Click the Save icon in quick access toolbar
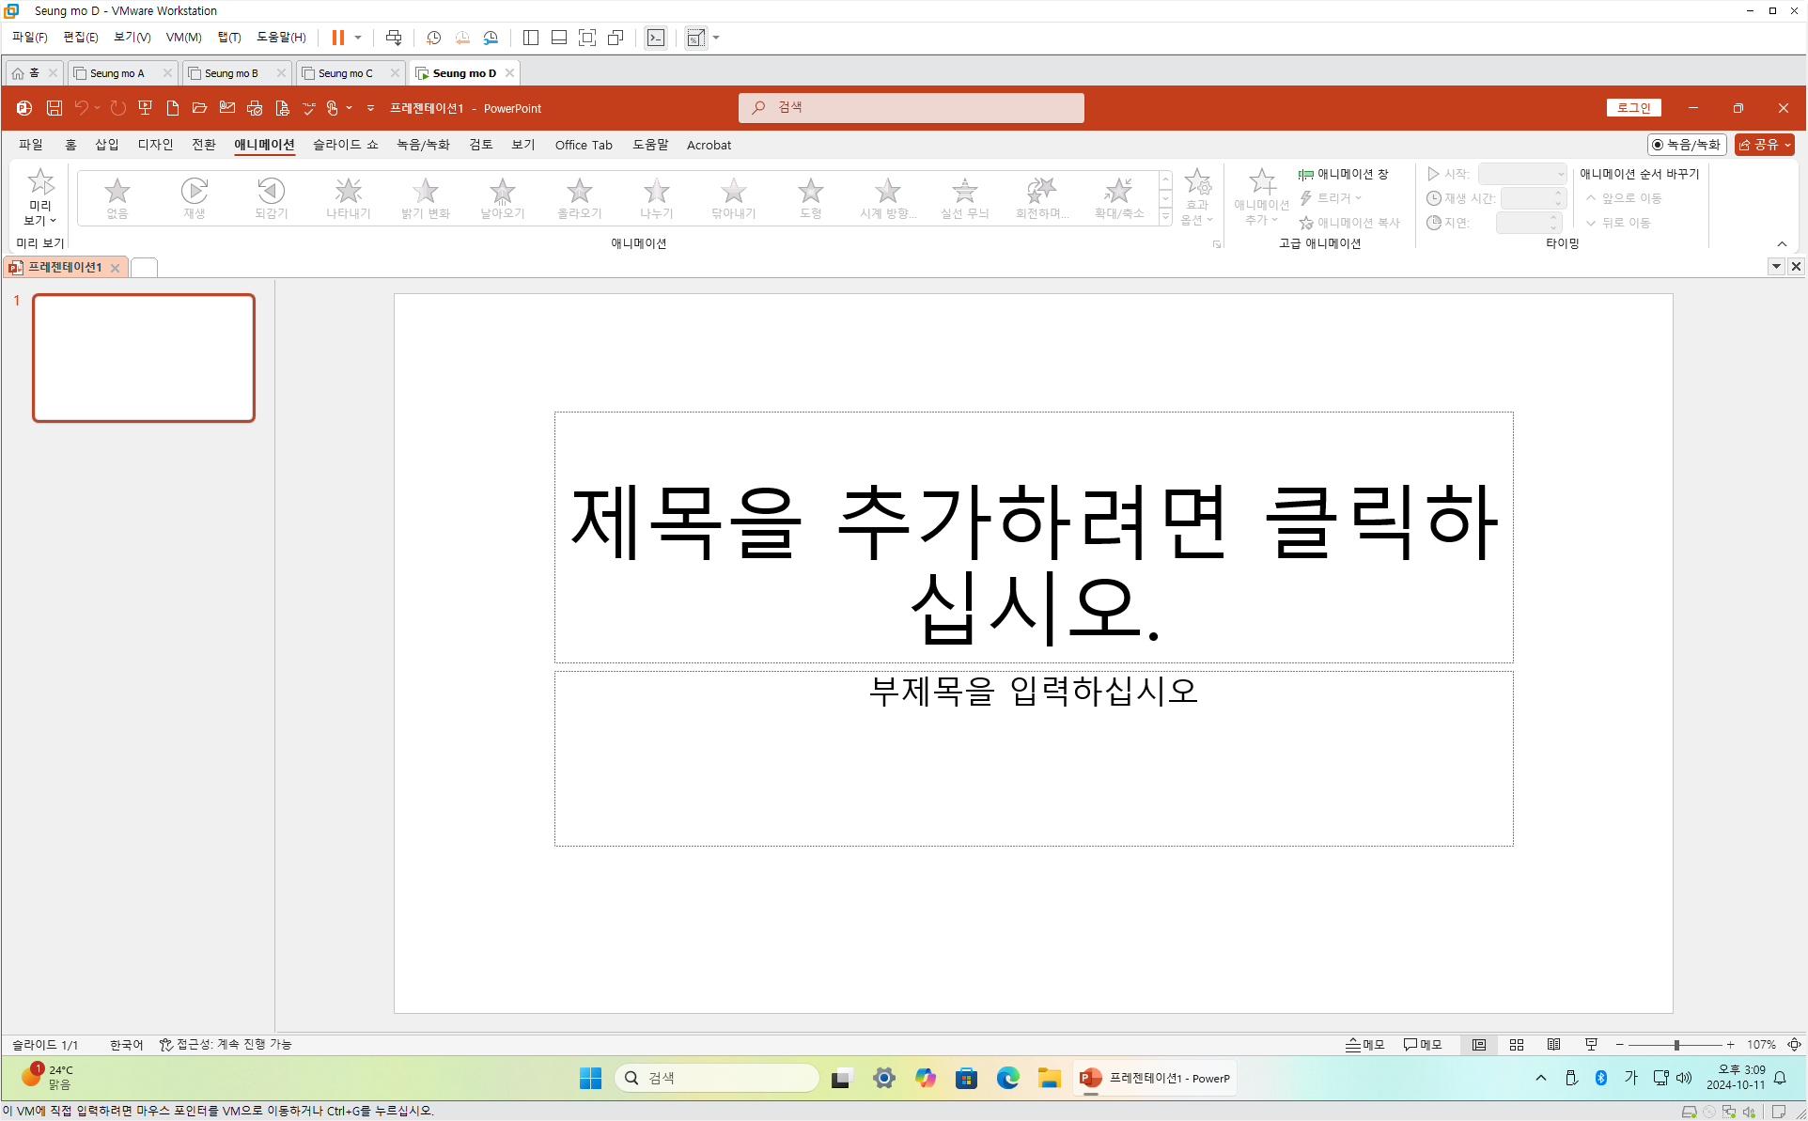 55,108
